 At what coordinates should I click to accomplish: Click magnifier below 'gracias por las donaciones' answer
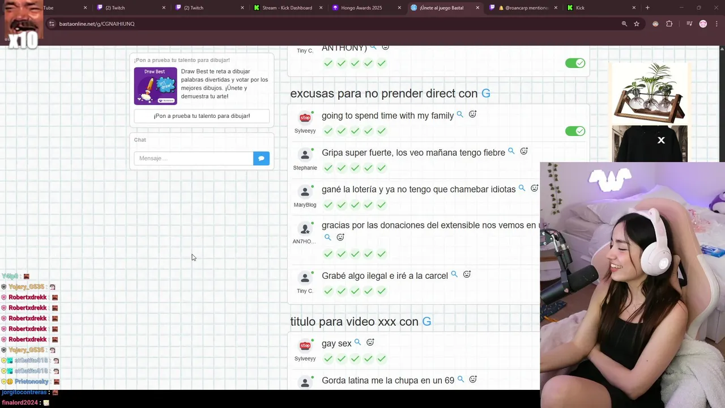coord(327,237)
